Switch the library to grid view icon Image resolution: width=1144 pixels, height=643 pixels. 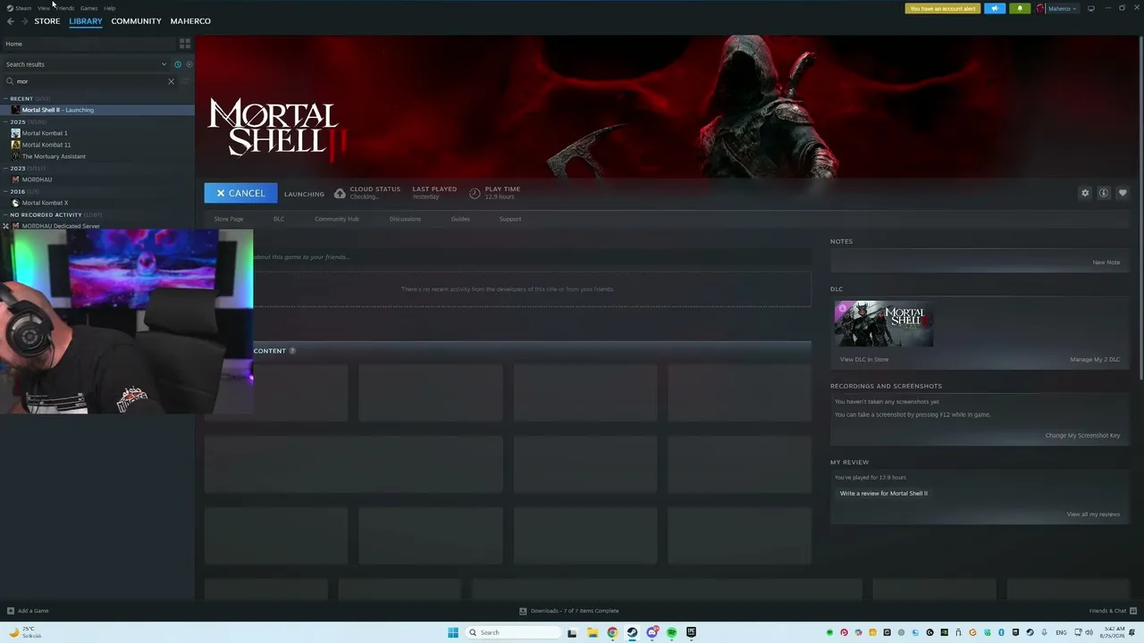click(x=185, y=44)
